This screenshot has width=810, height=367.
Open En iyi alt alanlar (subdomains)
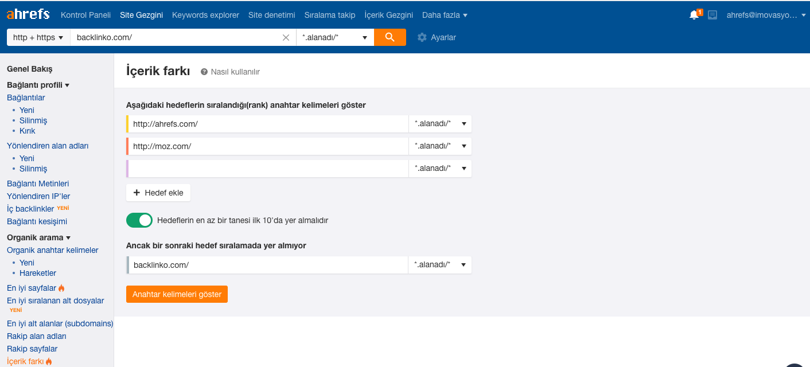coord(60,323)
